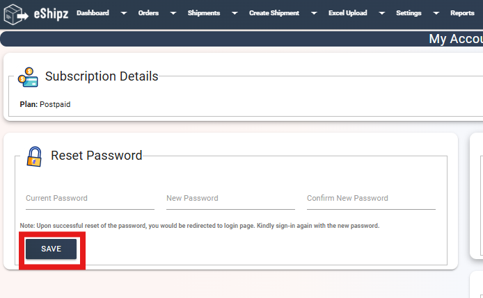The height and width of the screenshot is (298, 483).
Task: Expand the Shipments dropdown arrow
Action: click(x=235, y=13)
